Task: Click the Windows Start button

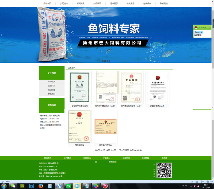Action: click(4, 186)
